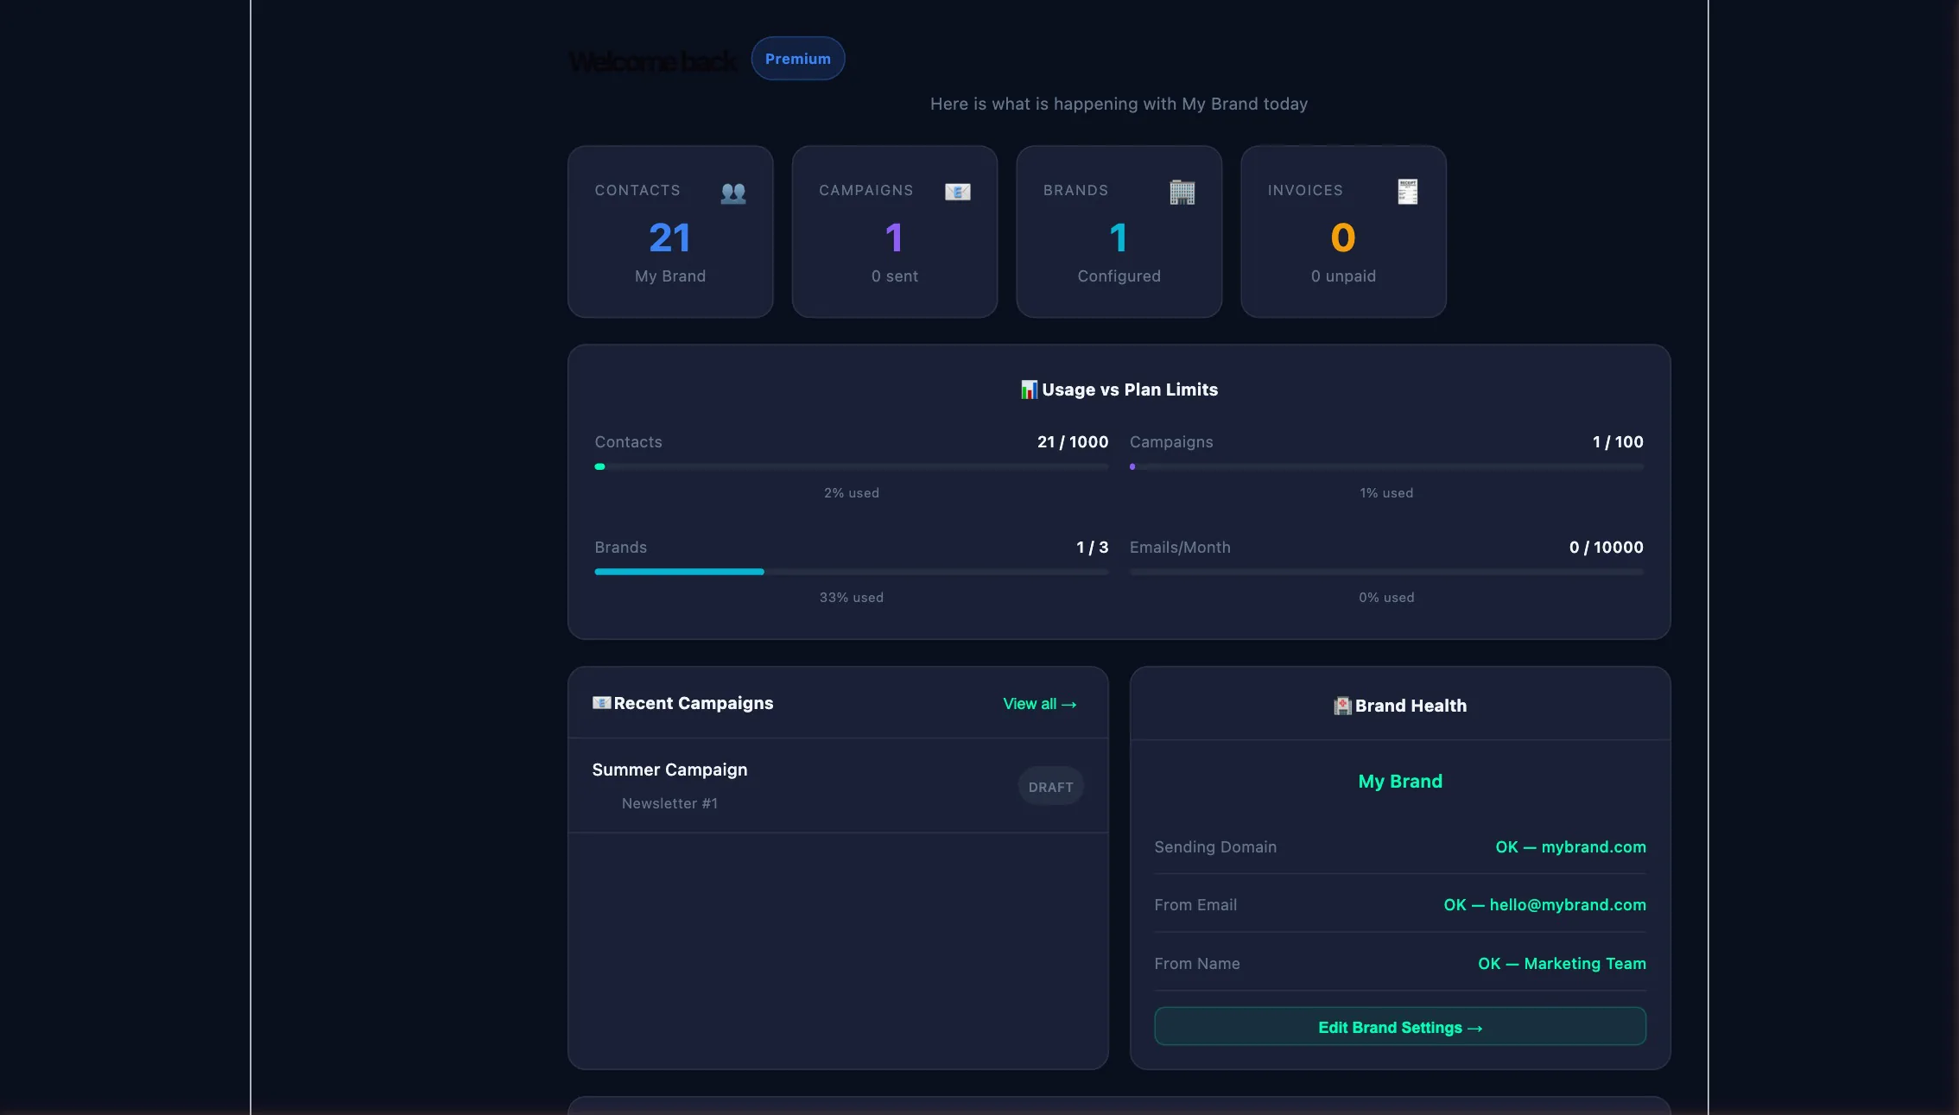
Task: Click the envelope icon beside Recent Campaigns
Action: tap(602, 703)
